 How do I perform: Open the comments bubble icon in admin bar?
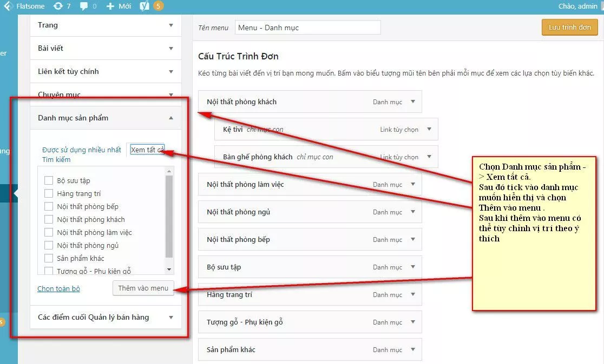coord(84,6)
